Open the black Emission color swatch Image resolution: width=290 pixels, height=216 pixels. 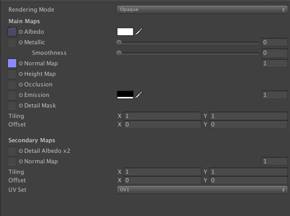coord(125,95)
